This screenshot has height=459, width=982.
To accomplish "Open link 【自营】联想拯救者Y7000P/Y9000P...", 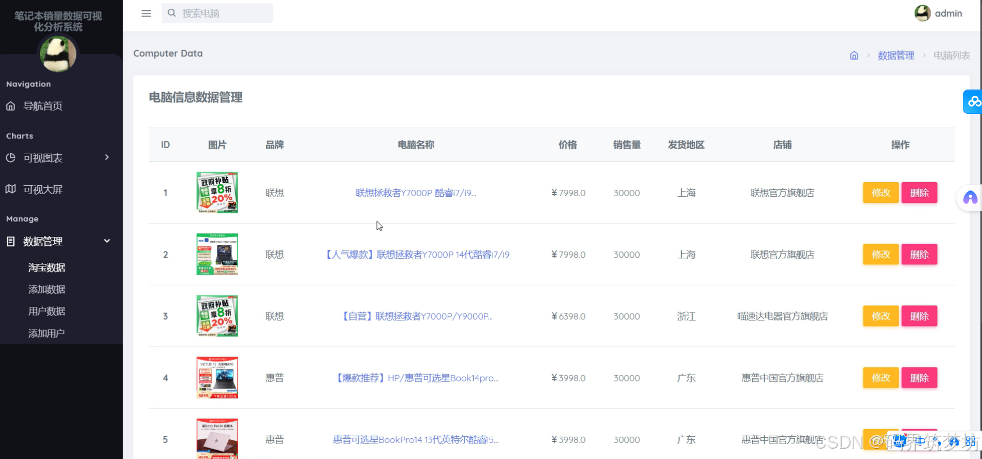I will (416, 316).
